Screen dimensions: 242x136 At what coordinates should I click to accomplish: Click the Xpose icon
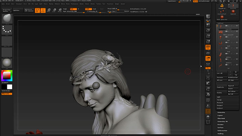tap(208, 122)
